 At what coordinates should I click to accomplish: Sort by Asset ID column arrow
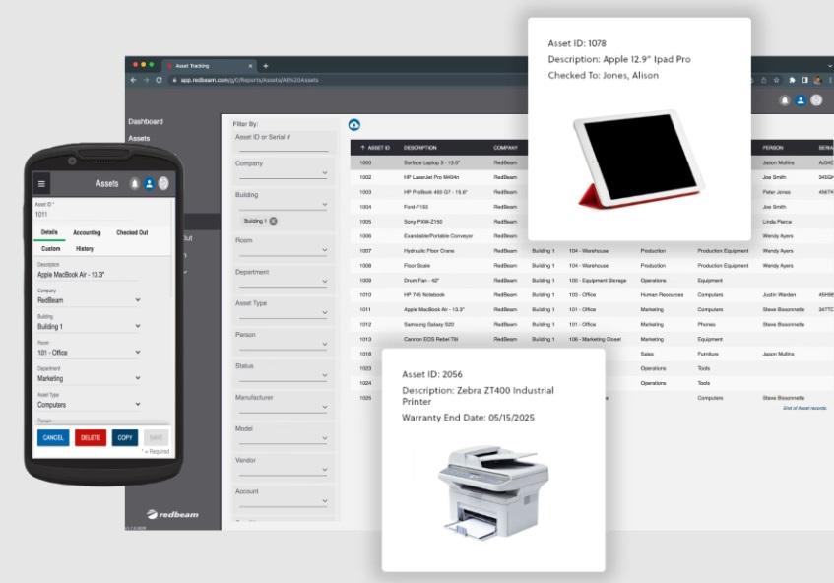362,148
